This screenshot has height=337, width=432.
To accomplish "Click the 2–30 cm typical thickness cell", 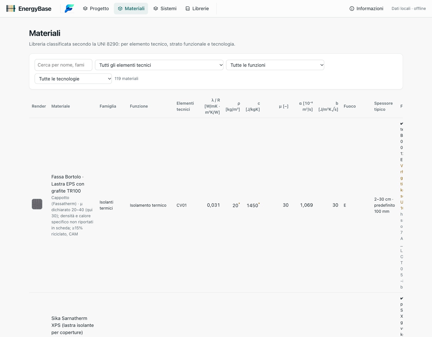I will pyautogui.click(x=384, y=205).
